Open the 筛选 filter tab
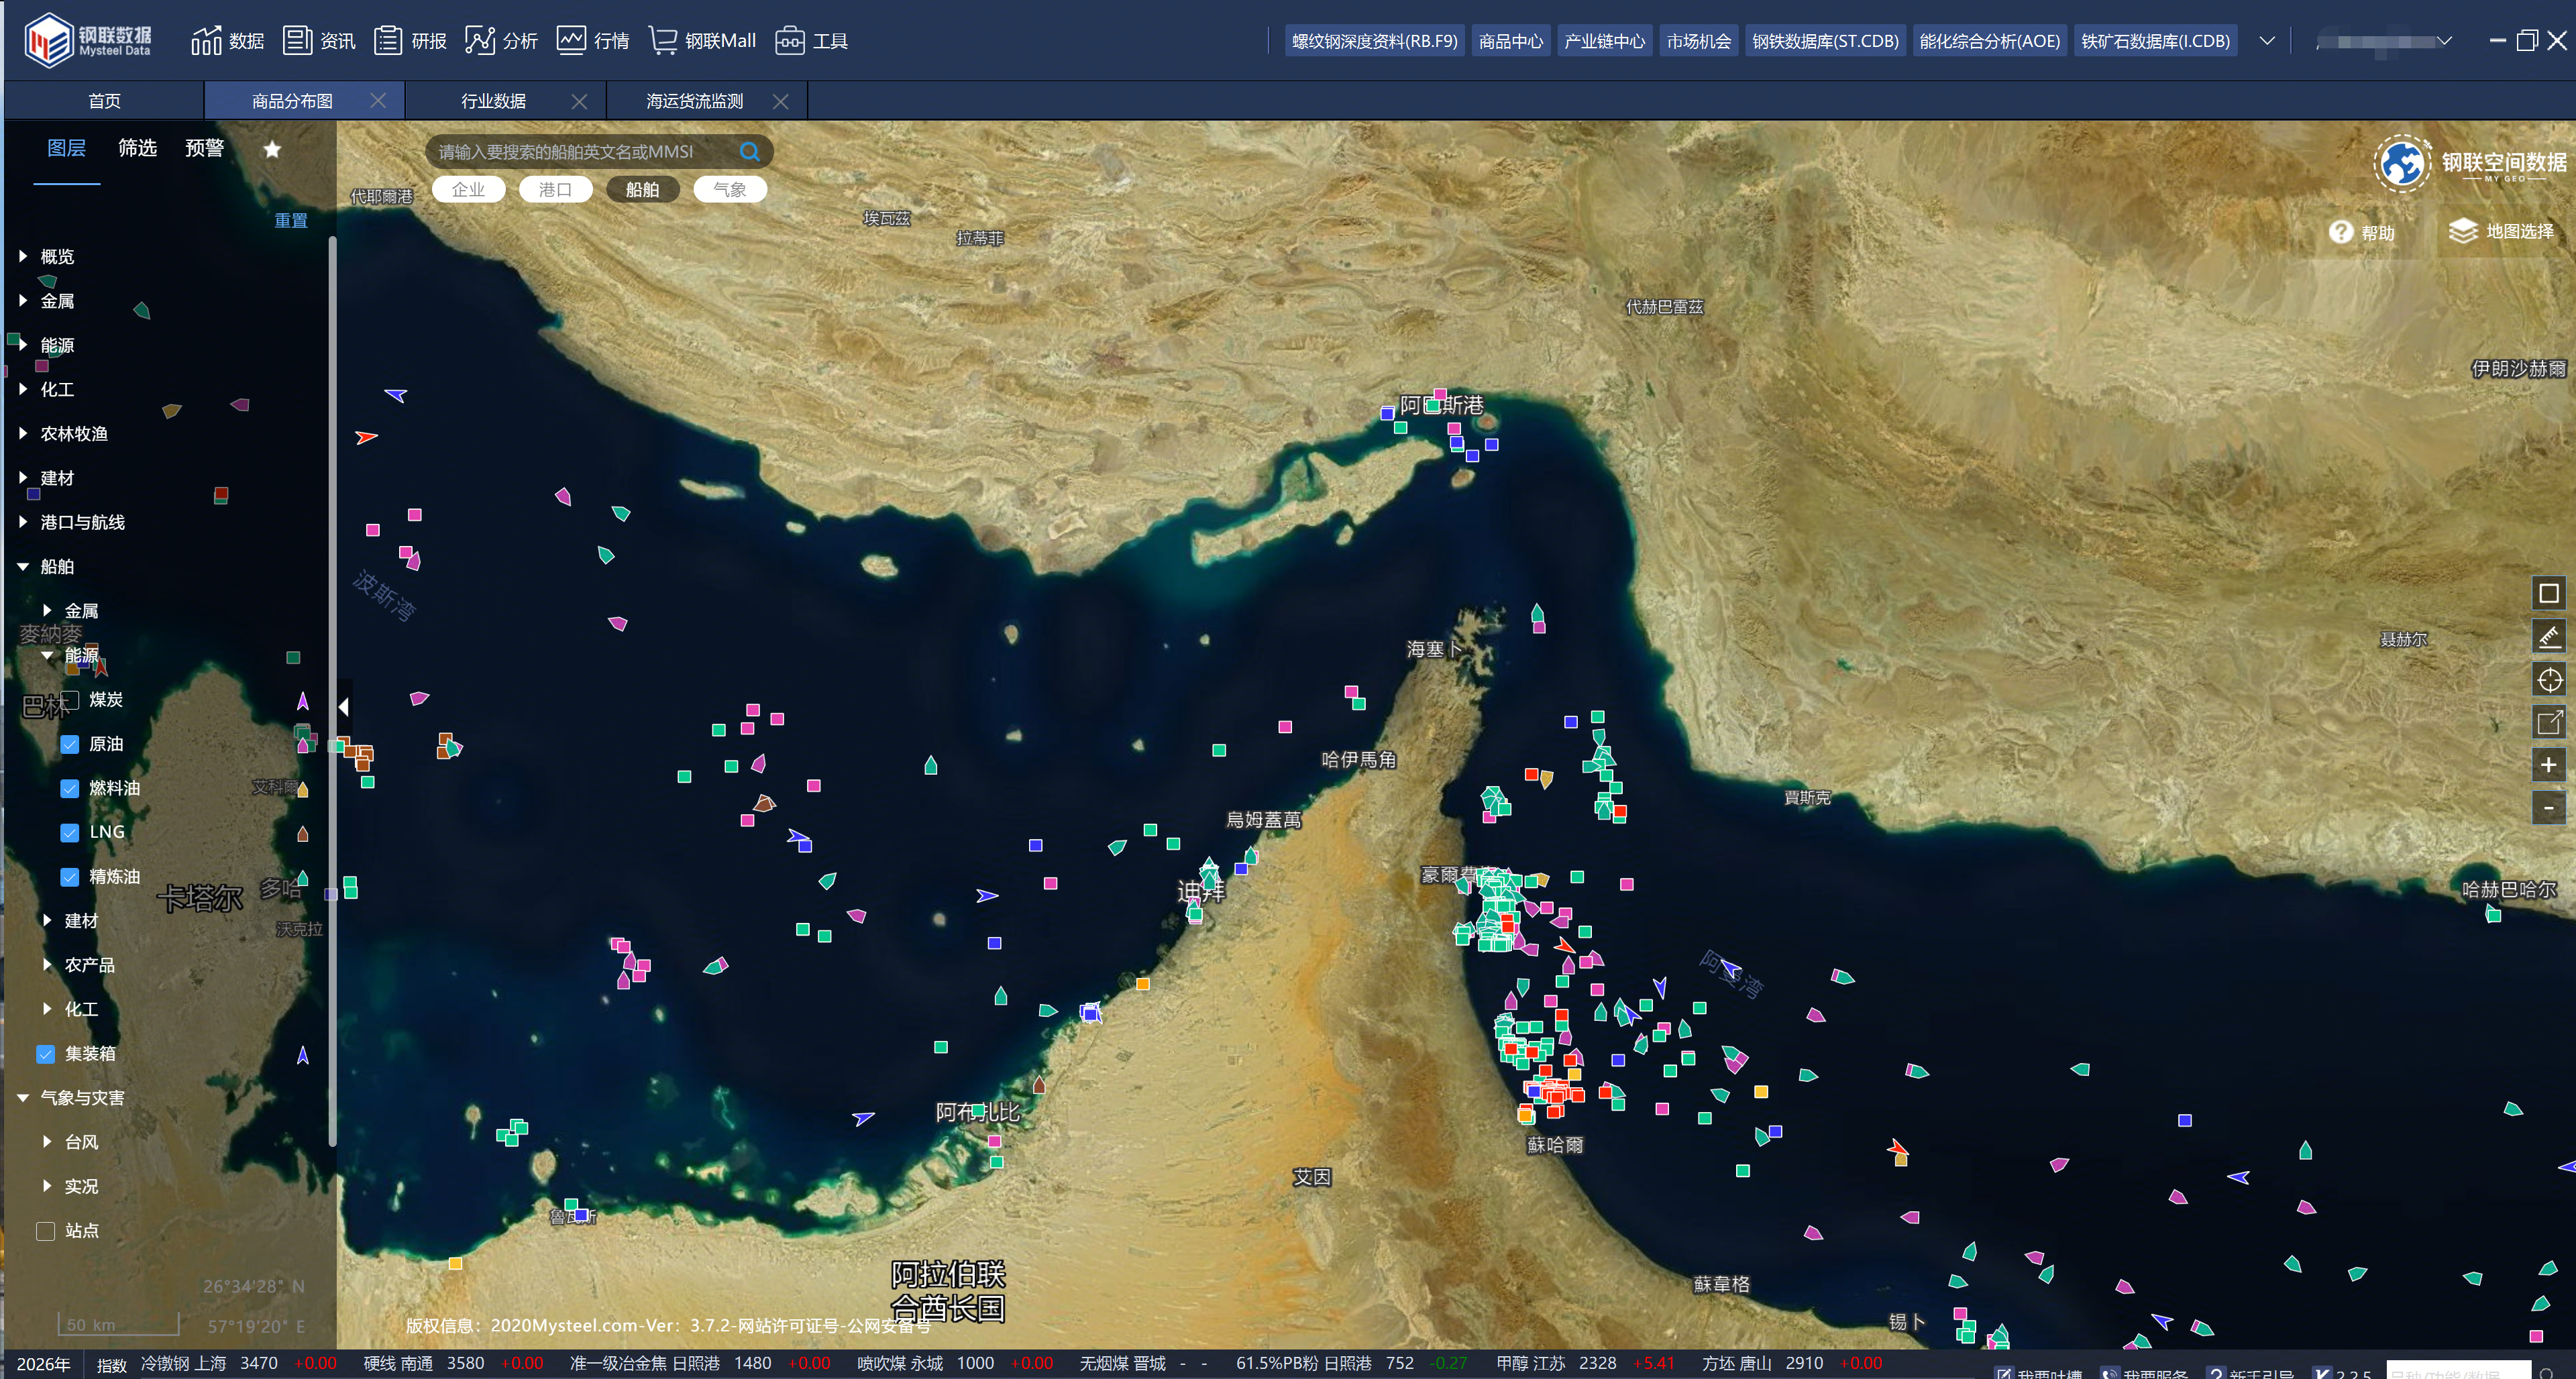The width and height of the screenshot is (2576, 1379). point(137,148)
